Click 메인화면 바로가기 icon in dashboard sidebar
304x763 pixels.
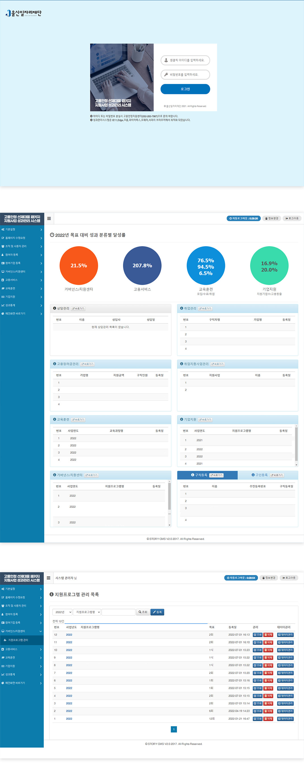pyautogui.click(x=3, y=313)
